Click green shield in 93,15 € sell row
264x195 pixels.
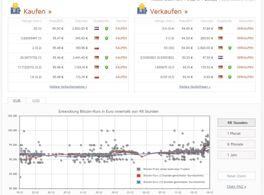click(230, 67)
